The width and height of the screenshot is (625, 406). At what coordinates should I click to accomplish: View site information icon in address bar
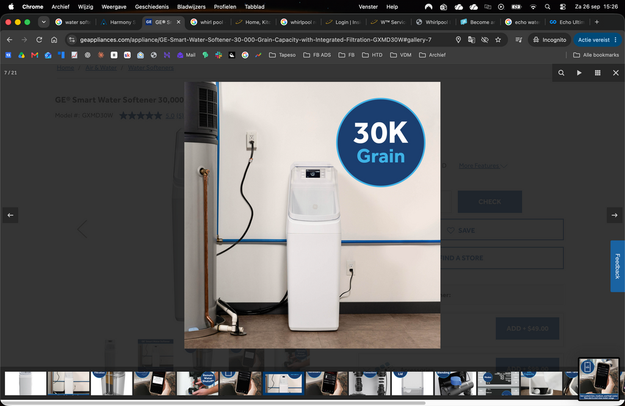point(72,40)
